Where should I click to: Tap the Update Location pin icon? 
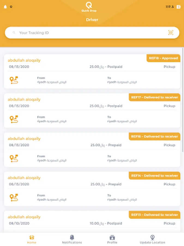click(x=152, y=237)
